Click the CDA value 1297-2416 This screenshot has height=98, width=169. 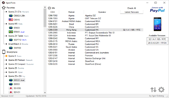click(53, 61)
